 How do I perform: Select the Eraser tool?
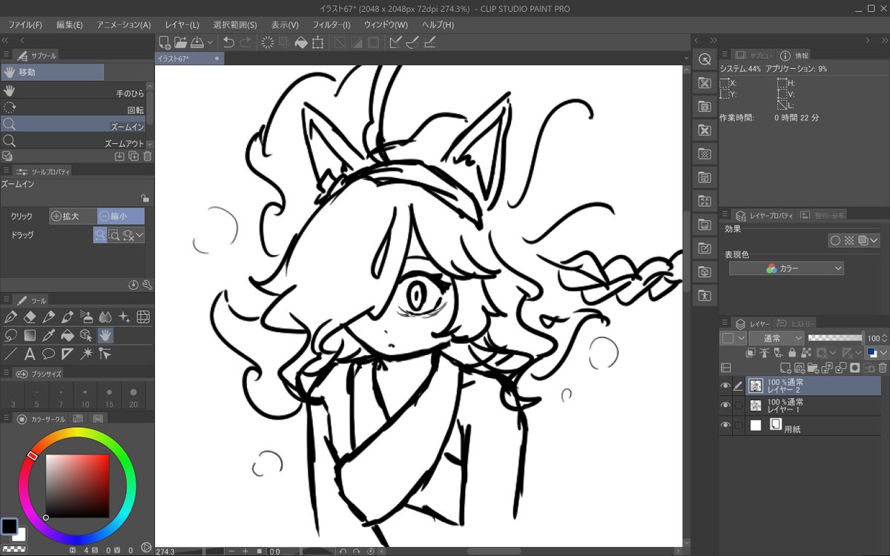pyautogui.click(x=30, y=317)
